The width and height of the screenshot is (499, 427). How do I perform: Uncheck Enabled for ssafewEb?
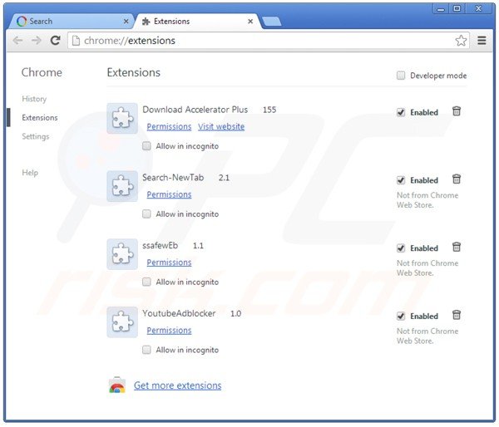[401, 248]
